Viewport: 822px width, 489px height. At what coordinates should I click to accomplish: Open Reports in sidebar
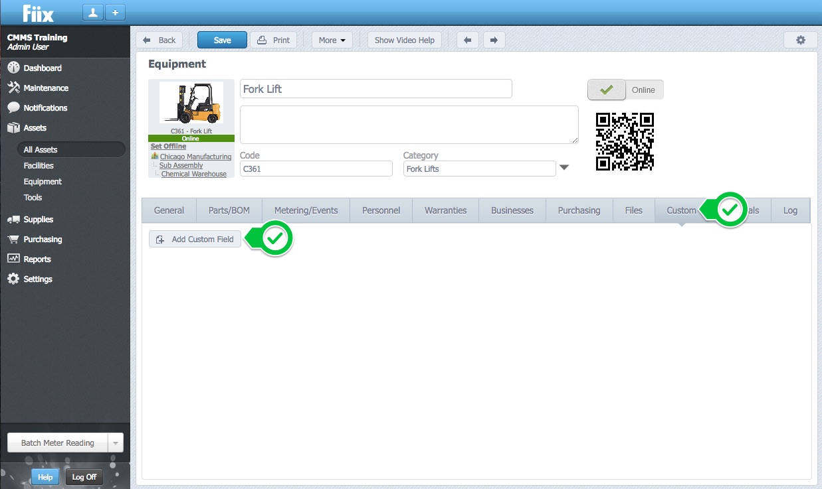pyautogui.click(x=37, y=259)
